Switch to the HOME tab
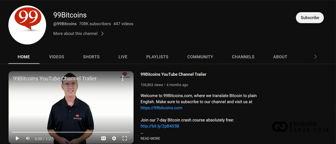 24,57
